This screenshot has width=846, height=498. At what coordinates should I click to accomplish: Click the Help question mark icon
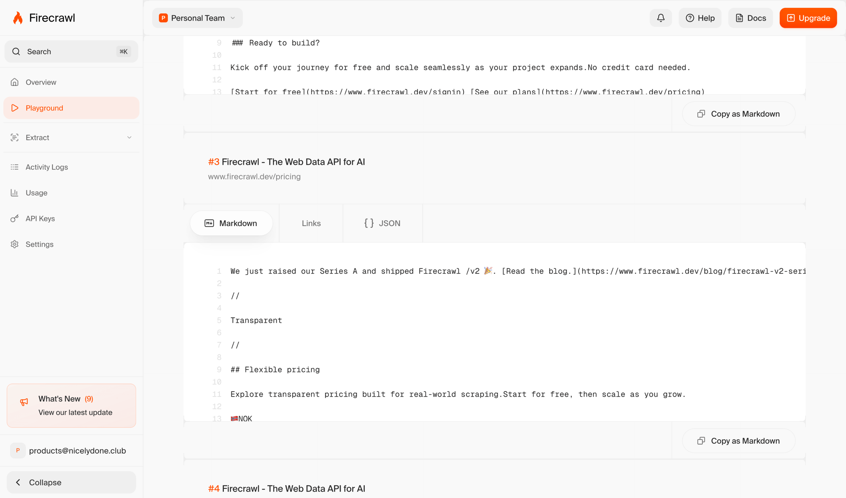690,18
